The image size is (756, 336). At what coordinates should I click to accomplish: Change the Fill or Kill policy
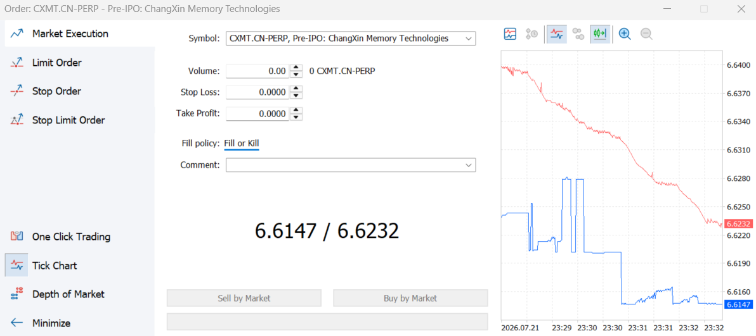242,144
